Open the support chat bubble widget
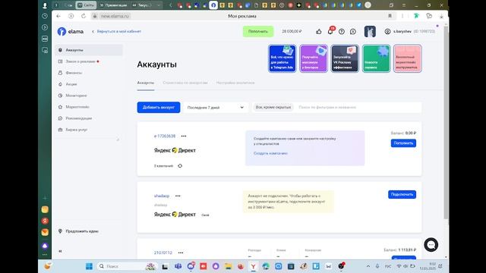Screen dimensions: 486x273 (431, 245)
